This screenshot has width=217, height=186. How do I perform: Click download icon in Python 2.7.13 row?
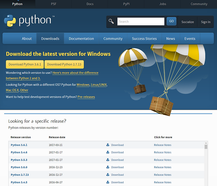(108, 175)
